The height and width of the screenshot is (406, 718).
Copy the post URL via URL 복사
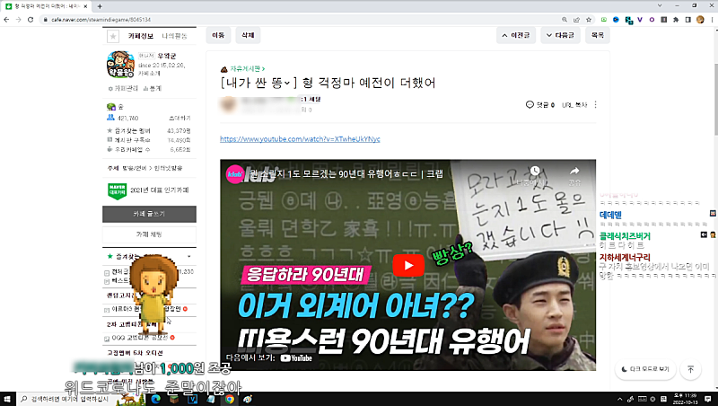point(574,105)
